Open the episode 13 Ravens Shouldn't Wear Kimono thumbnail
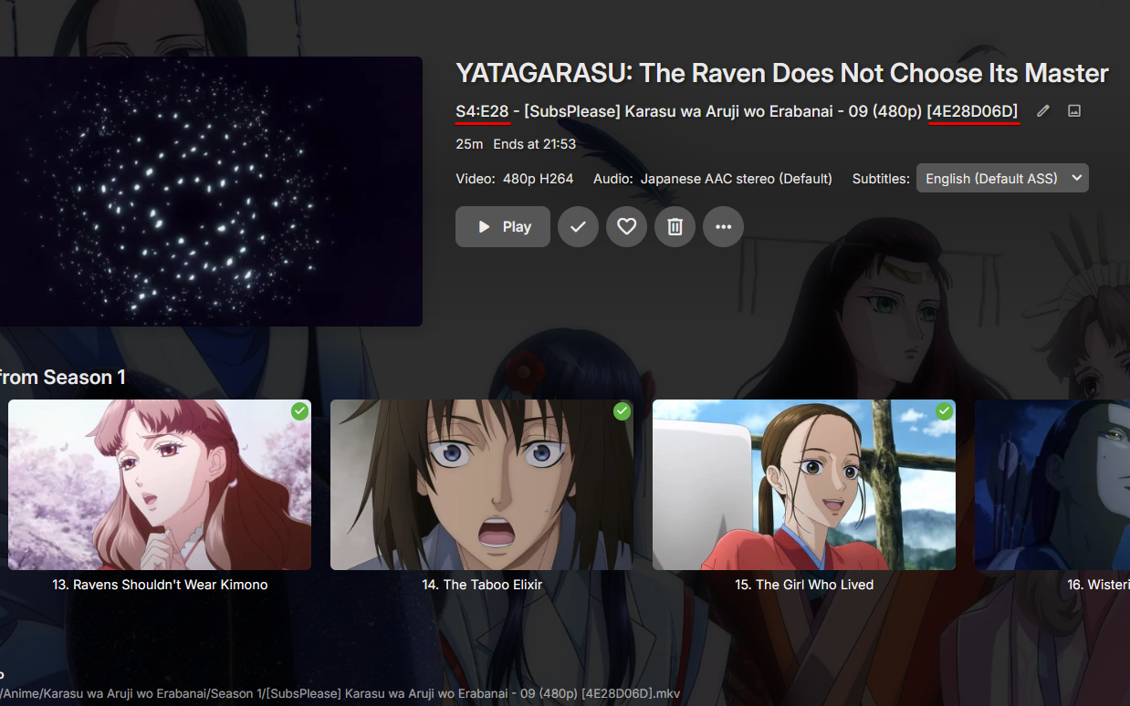 pyautogui.click(x=160, y=484)
